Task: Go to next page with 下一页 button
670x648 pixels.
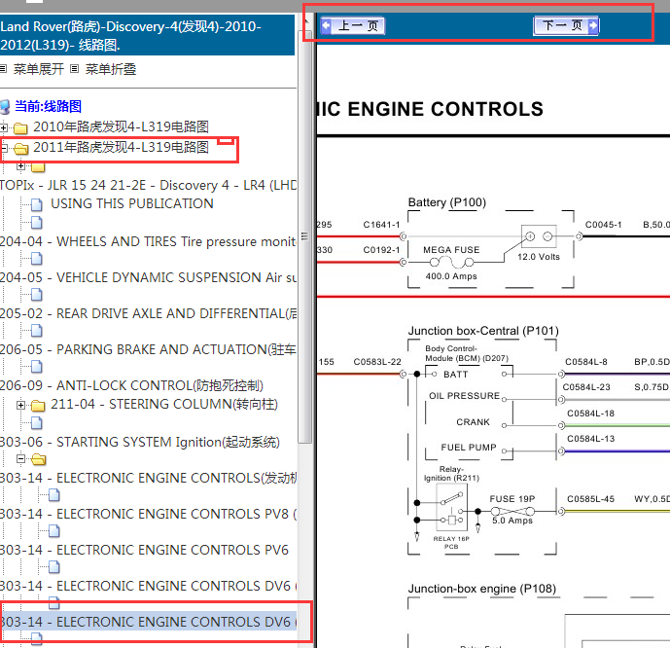Action: point(566,25)
